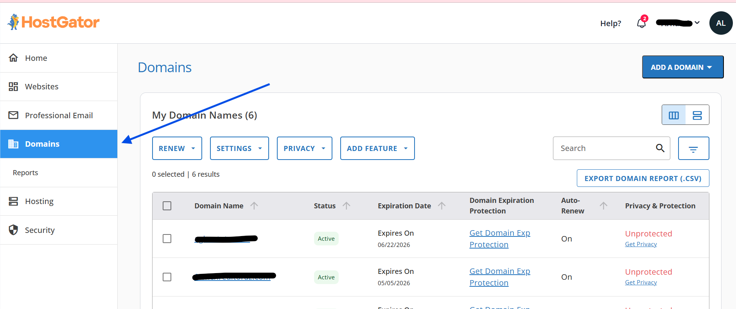Export the domain report as CSV
The height and width of the screenshot is (309, 736).
coord(643,178)
